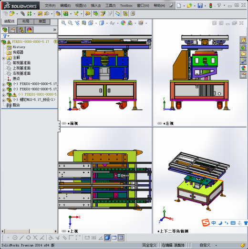Click the New Motion Study icon
Image resolution: width=248 pixels, height=249 pixels.
(x=87, y=14)
